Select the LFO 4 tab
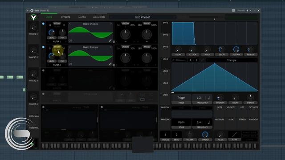 (165, 95)
